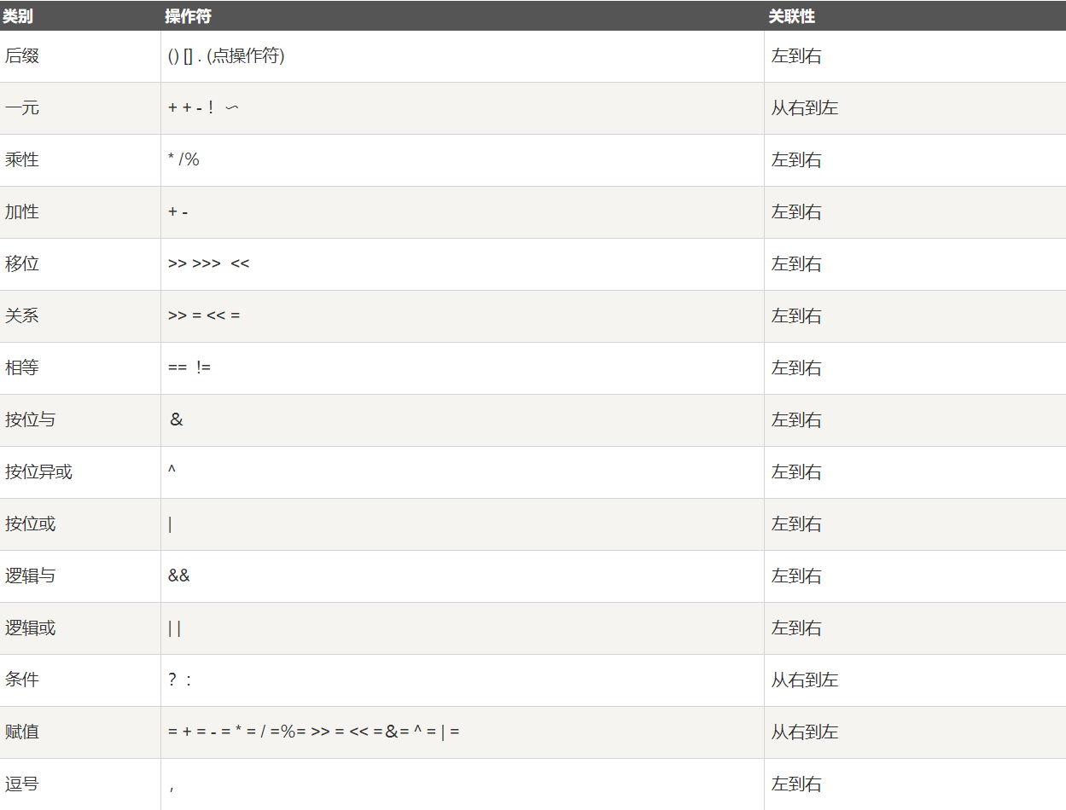This screenshot has width=1066, height=810.
Task: Click the 按位或 row label
Action: point(31,524)
